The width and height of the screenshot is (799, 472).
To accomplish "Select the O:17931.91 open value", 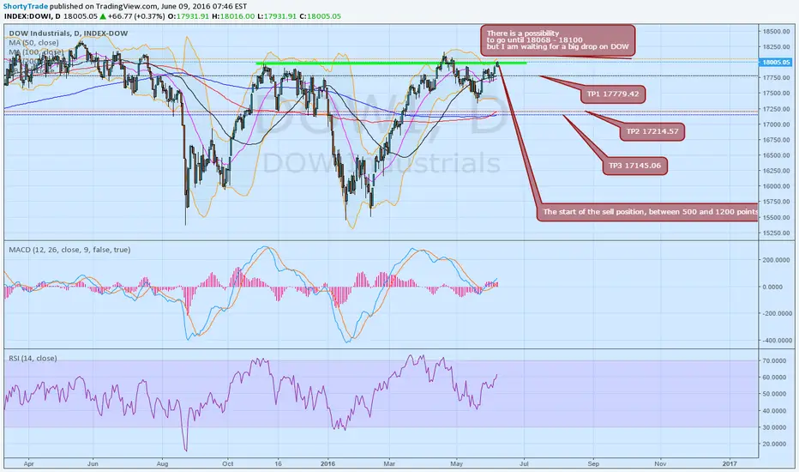I will pyautogui.click(x=189, y=16).
